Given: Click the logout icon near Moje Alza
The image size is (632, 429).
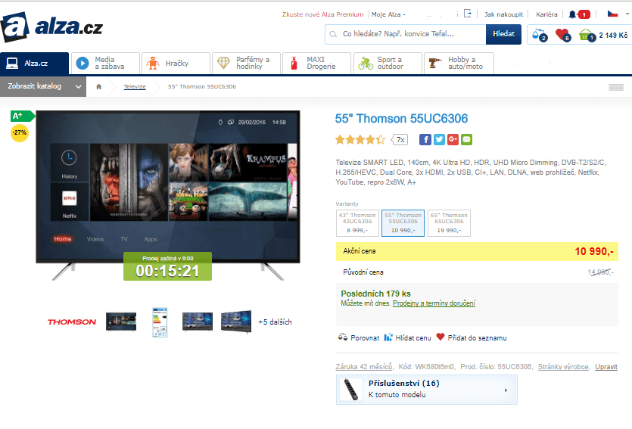Looking at the screenshot, I should click(x=467, y=14).
